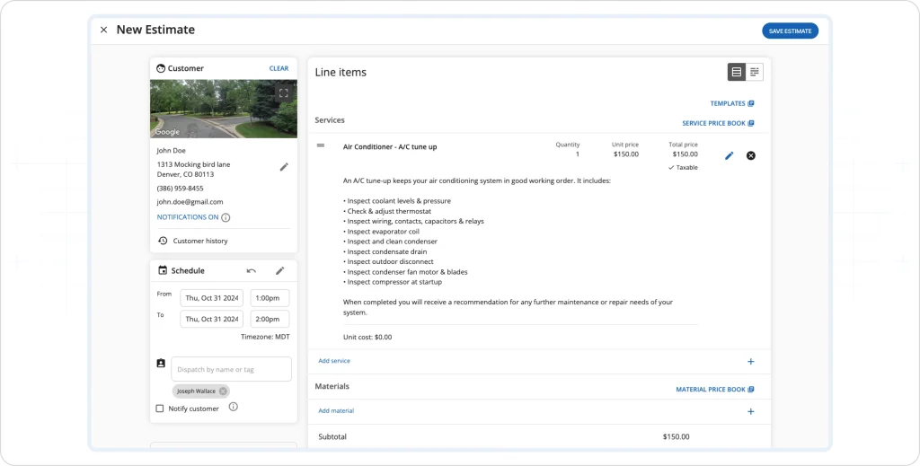Open the From date picker
The width and height of the screenshot is (920, 466).
coord(211,298)
